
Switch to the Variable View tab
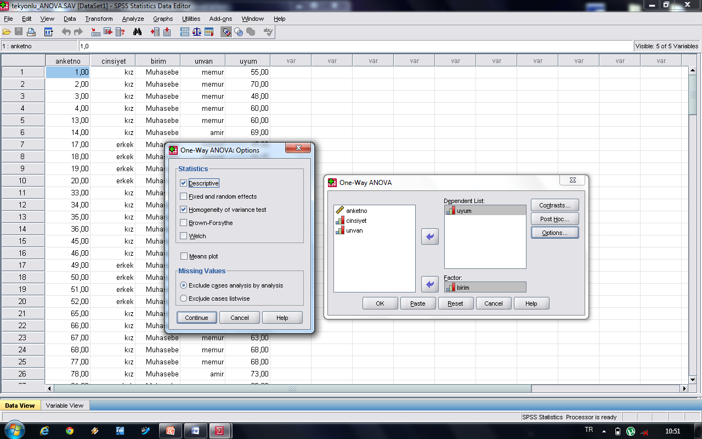coord(65,406)
